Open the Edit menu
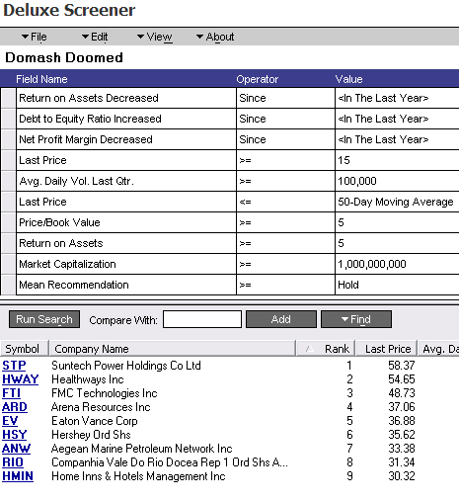This screenshot has width=459, height=501. click(x=95, y=37)
